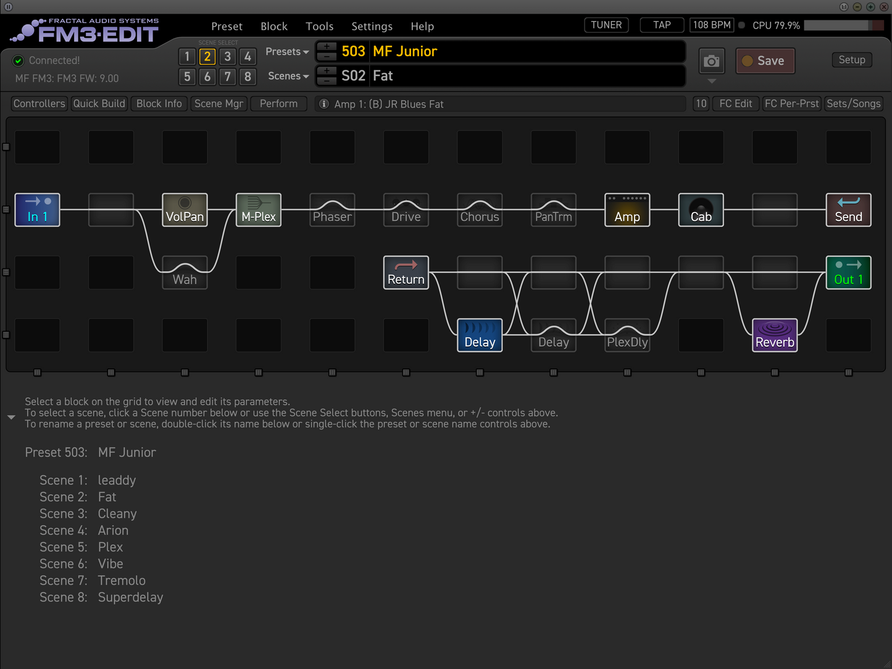This screenshot has width=892, height=669.
Task: Open the Scene Mgr
Action: [x=219, y=104]
